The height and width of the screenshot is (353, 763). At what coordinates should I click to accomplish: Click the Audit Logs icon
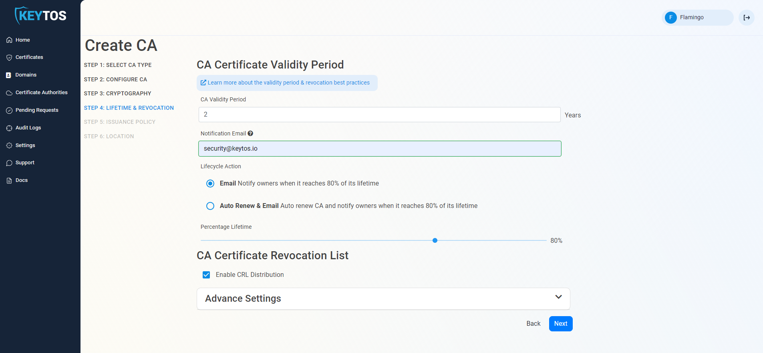click(x=9, y=128)
